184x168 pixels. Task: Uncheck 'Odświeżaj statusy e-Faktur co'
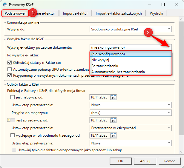10,63
